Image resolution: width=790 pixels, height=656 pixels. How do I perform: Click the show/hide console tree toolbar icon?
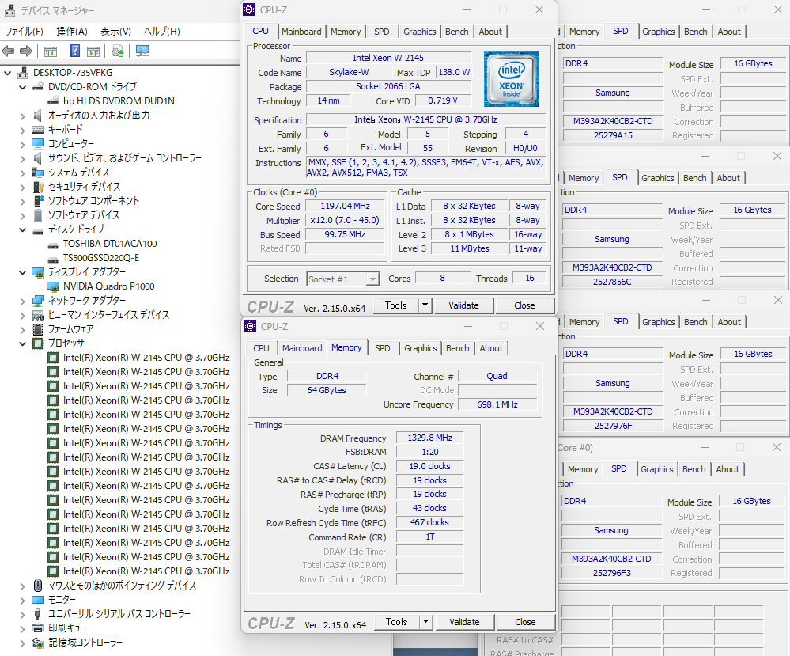click(x=51, y=51)
